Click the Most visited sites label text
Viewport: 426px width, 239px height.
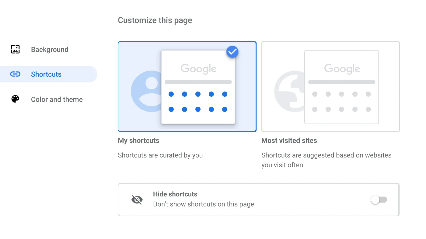pyautogui.click(x=289, y=140)
